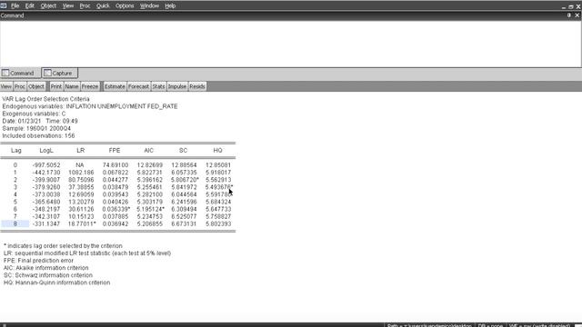582x327 pixels.
Task: Select the LogL column header
Action: coord(46,150)
